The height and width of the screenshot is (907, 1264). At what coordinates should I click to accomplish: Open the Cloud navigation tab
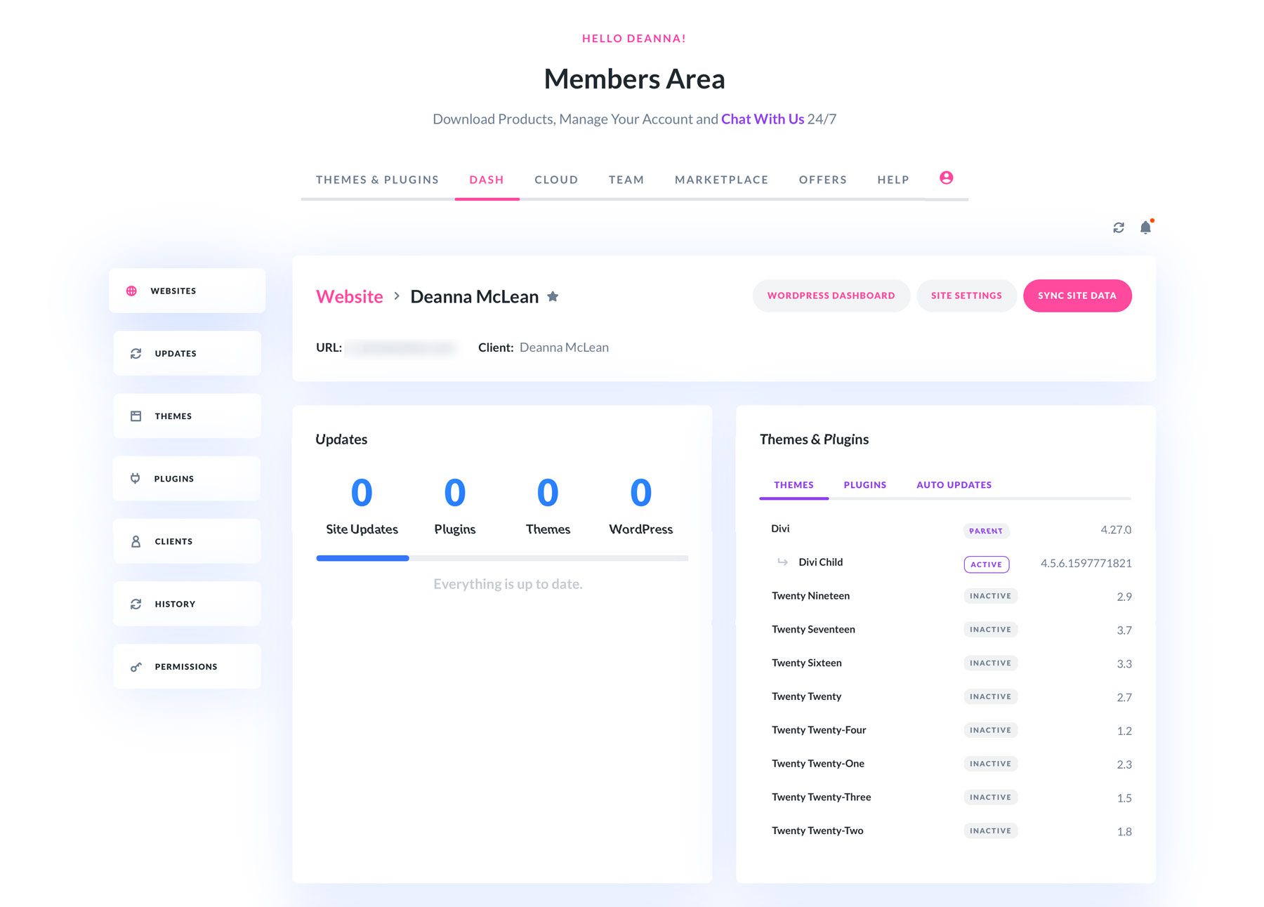coord(555,180)
